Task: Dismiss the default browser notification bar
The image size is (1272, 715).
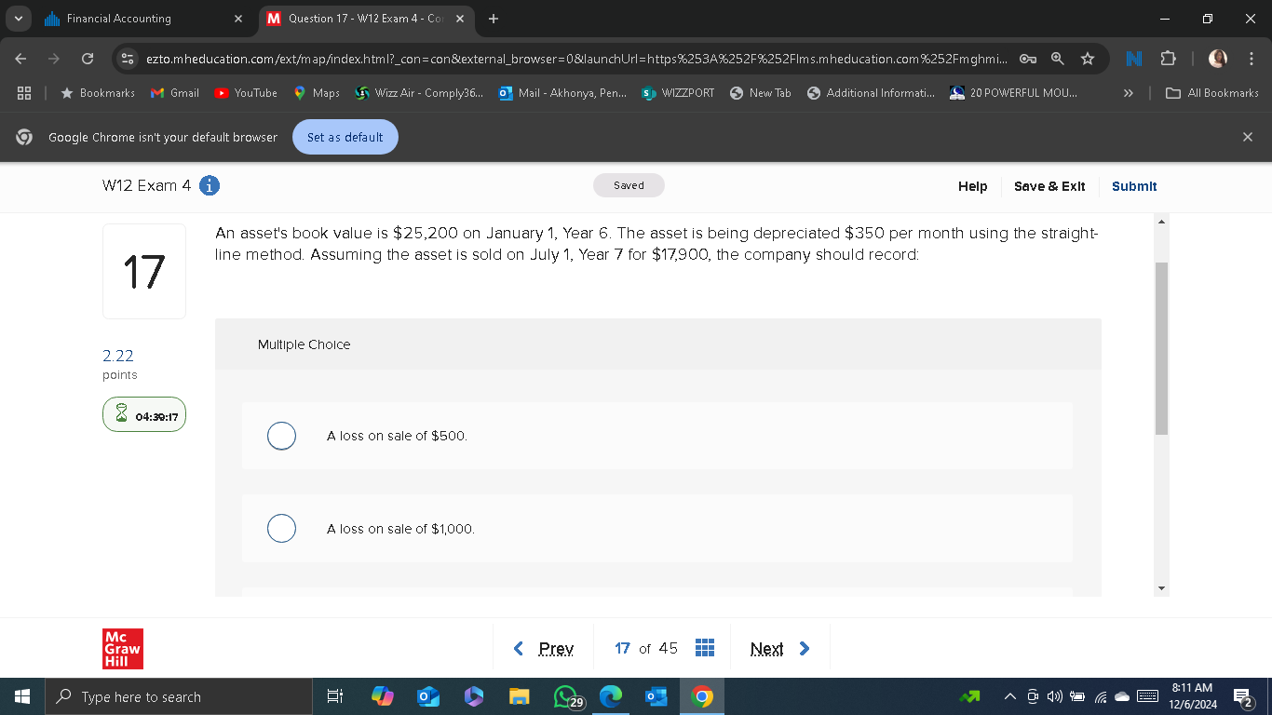Action: tap(1248, 137)
